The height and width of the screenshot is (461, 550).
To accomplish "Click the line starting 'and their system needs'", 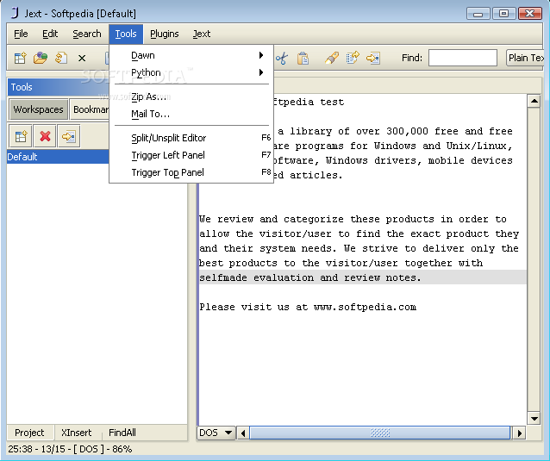I will coord(359,248).
